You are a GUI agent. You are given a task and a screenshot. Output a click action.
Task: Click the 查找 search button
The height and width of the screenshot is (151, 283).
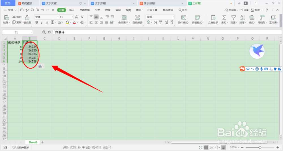pyautogui.click(x=183, y=10)
